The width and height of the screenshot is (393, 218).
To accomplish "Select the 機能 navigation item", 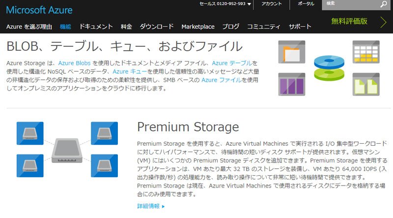I will (65, 27).
